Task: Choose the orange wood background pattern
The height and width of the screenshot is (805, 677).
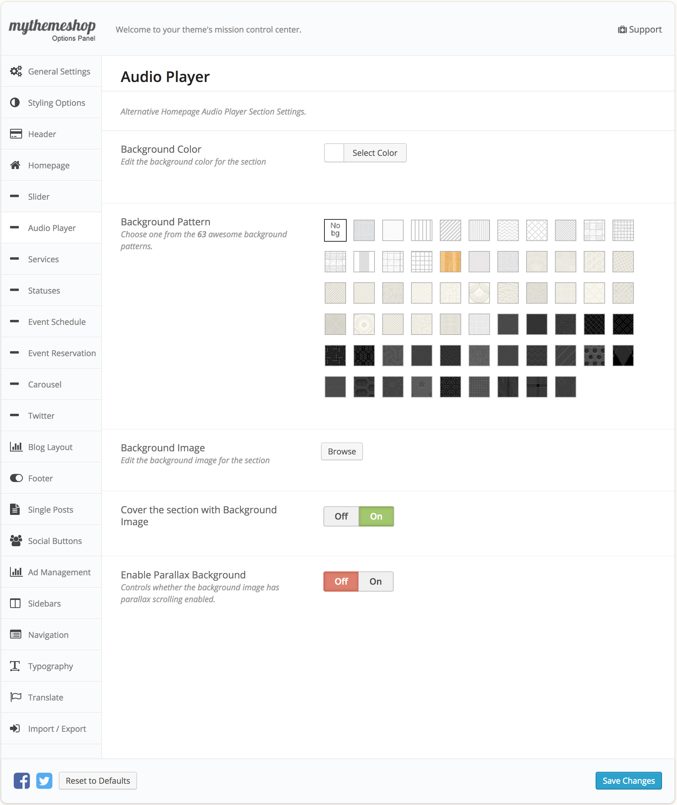Action: [x=450, y=261]
